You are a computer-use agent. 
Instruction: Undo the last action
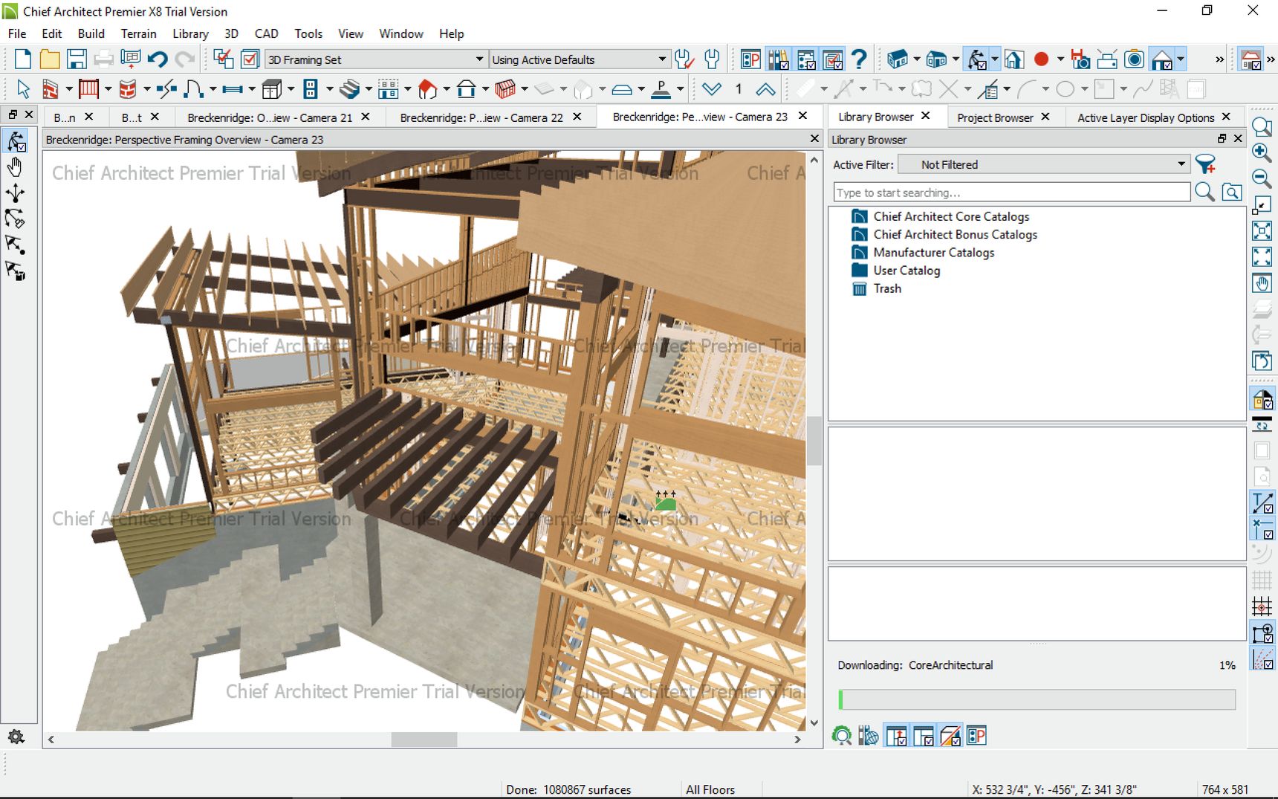pyautogui.click(x=158, y=59)
